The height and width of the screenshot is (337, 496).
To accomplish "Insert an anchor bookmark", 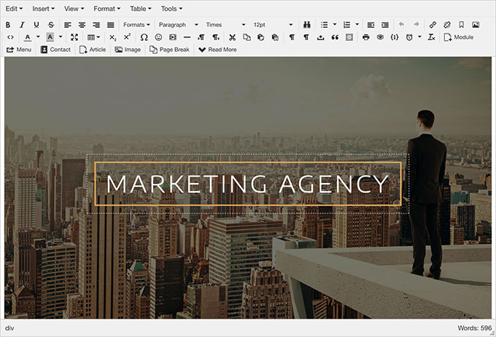I will pos(461,25).
